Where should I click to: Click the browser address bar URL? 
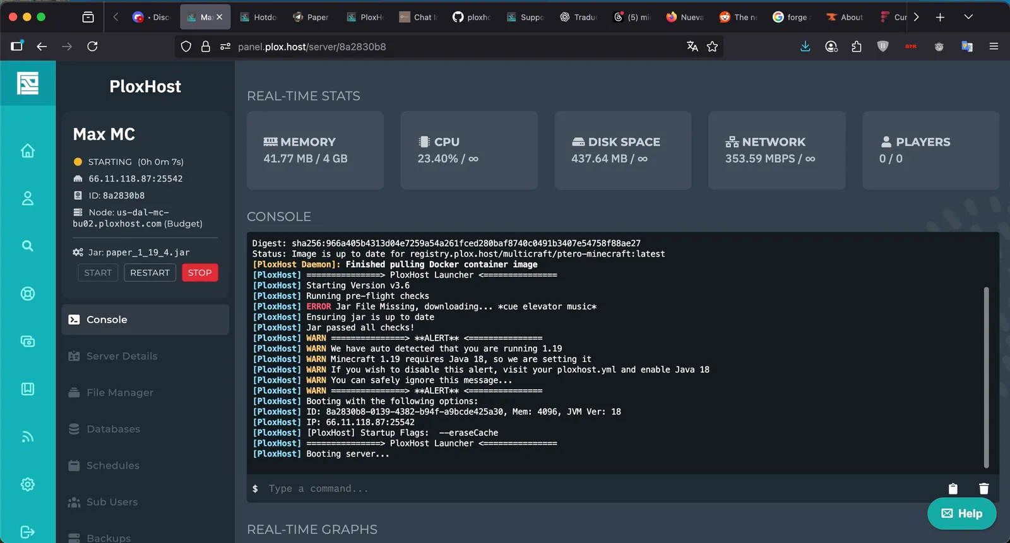click(x=312, y=47)
